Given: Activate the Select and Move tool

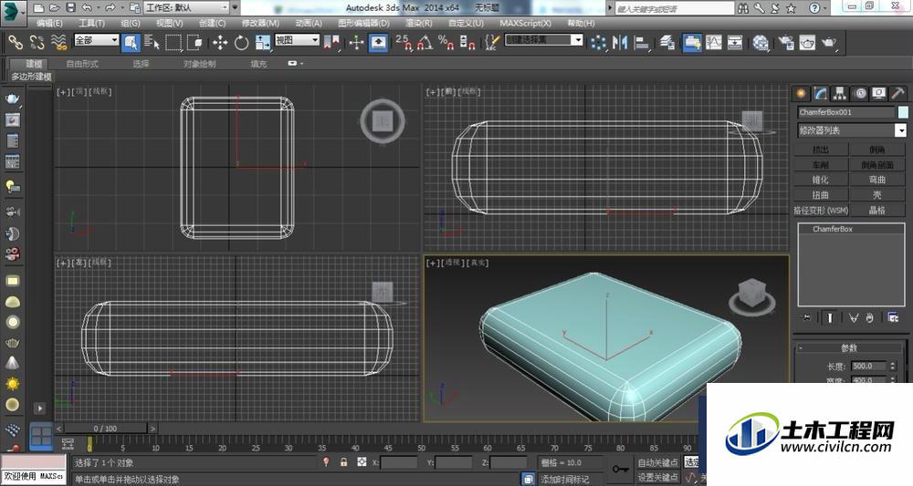Looking at the screenshot, I should pos(220,43).
